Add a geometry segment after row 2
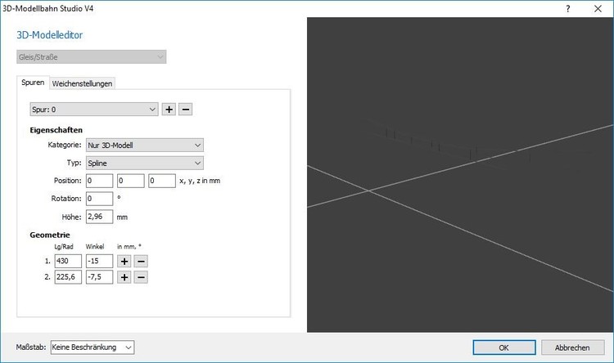614x363 pixels. (124, 277)
